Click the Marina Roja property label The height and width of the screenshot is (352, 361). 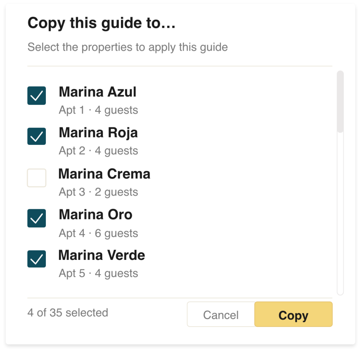click(x=98, y=133)
